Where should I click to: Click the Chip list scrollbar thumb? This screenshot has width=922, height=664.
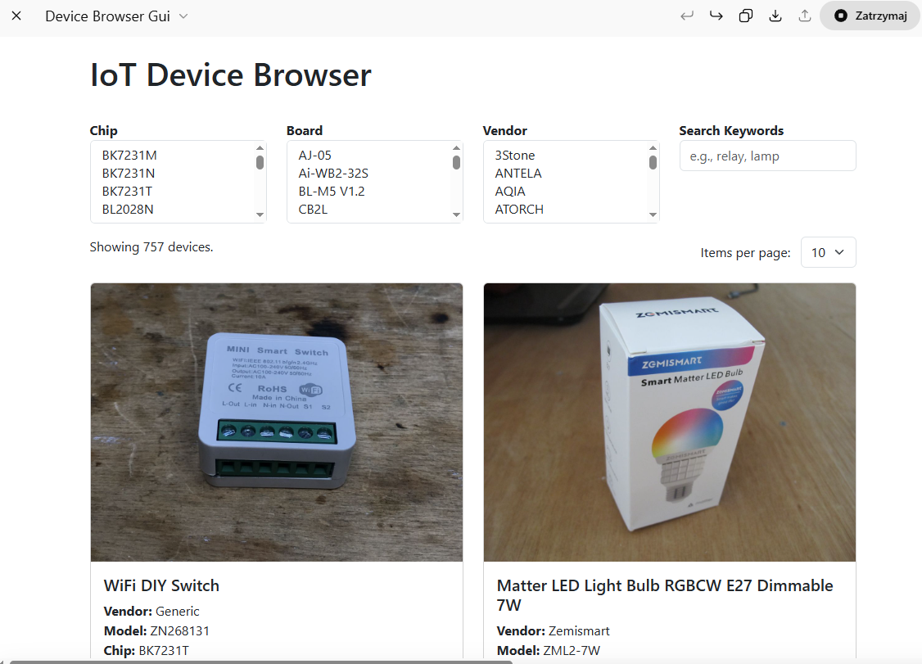pos(260,162)
